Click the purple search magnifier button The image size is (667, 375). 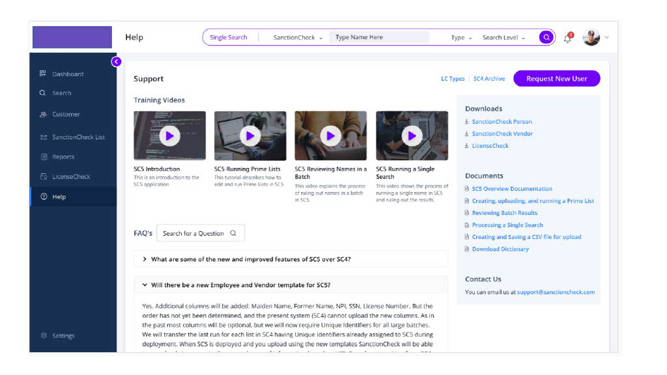pos(546,37)
